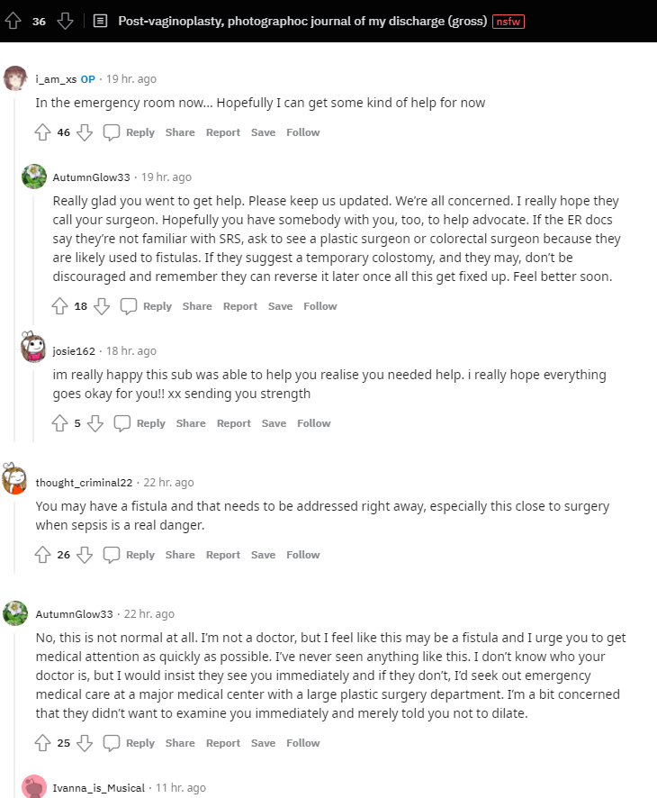Downvote i_am_xs's emergency room comment
657x798 pixels.
pyautogui.click(x=85, y=132)
